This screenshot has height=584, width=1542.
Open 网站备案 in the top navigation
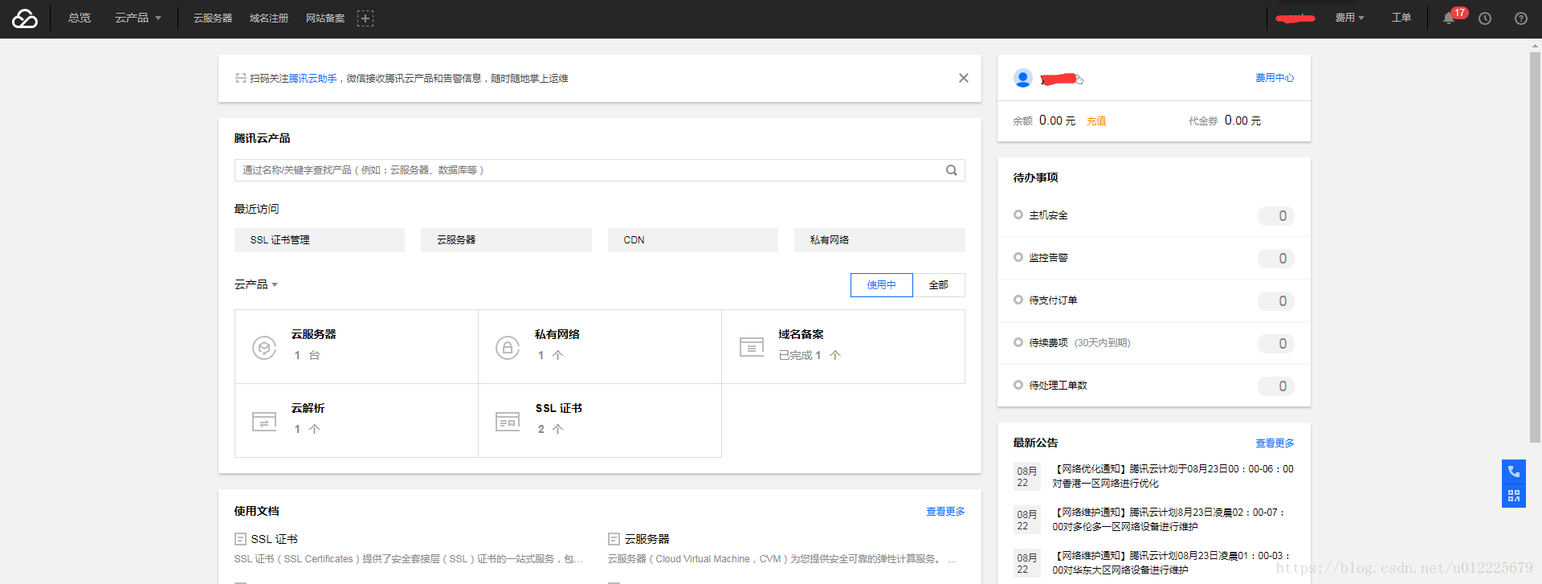tap(325, 18)
